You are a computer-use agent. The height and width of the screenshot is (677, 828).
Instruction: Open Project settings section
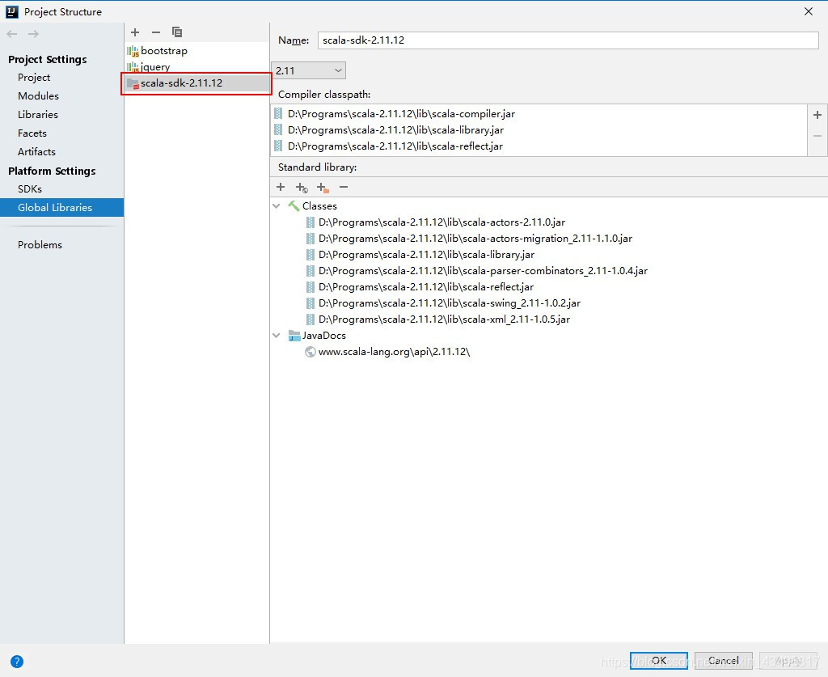tap(34, 77)
